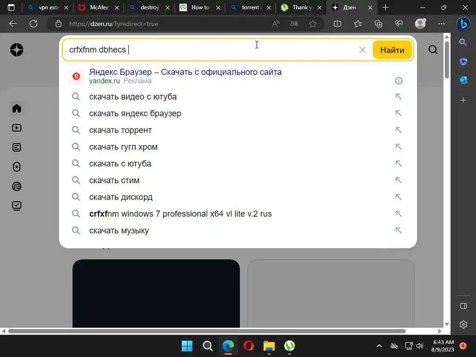Open sidebar settings gear
This screenshot has width=476, height=357.
[463, 324]
